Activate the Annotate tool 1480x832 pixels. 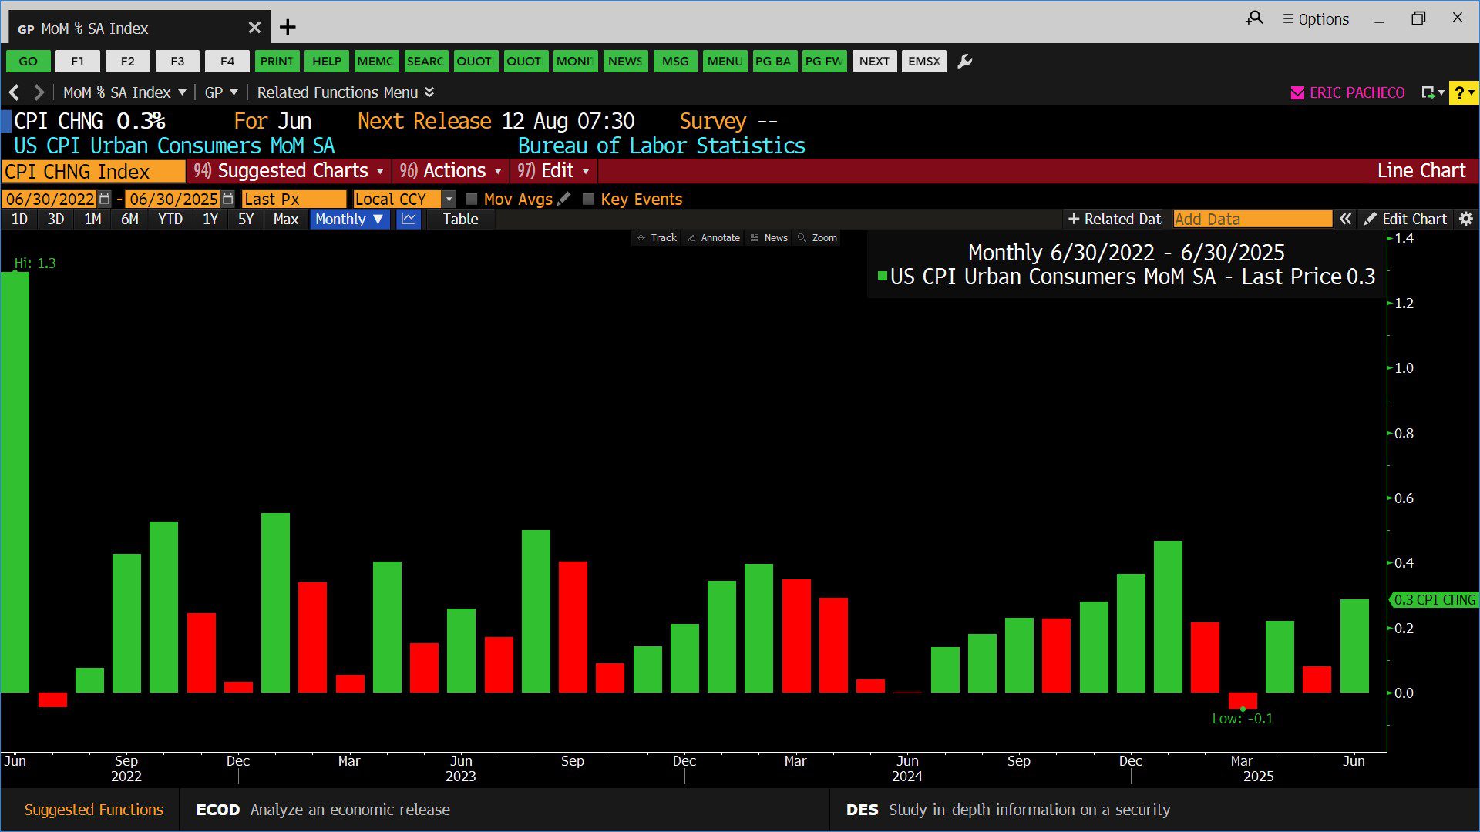coord(714,237)
